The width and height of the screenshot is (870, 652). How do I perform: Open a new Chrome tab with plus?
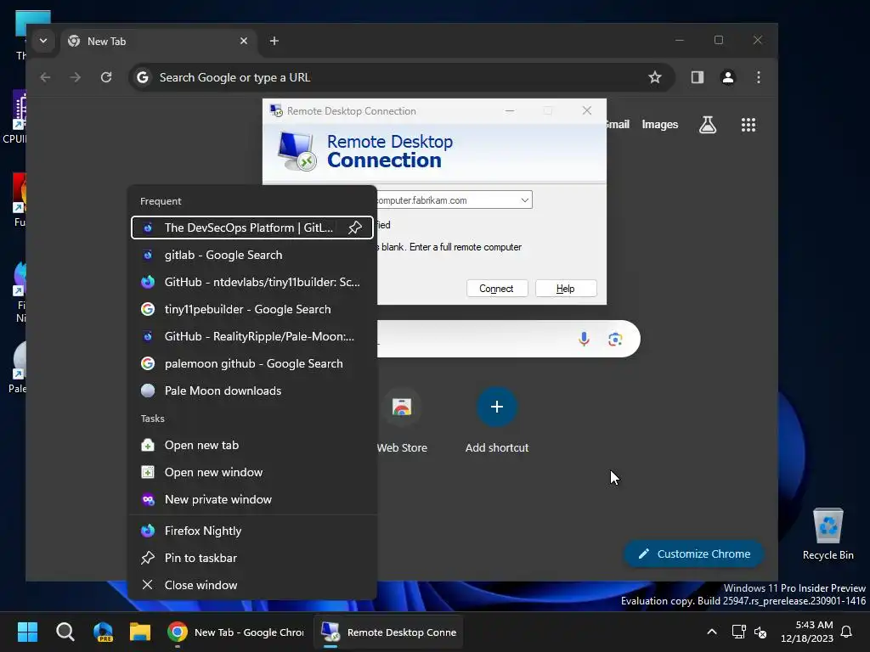[x=274, y=41]
